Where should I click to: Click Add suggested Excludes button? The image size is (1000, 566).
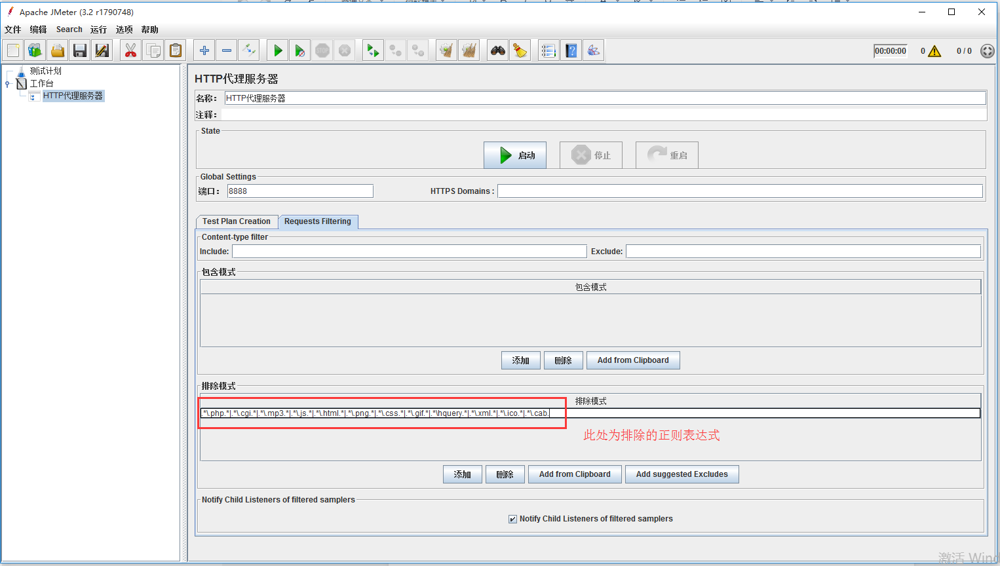coord(682,474)
